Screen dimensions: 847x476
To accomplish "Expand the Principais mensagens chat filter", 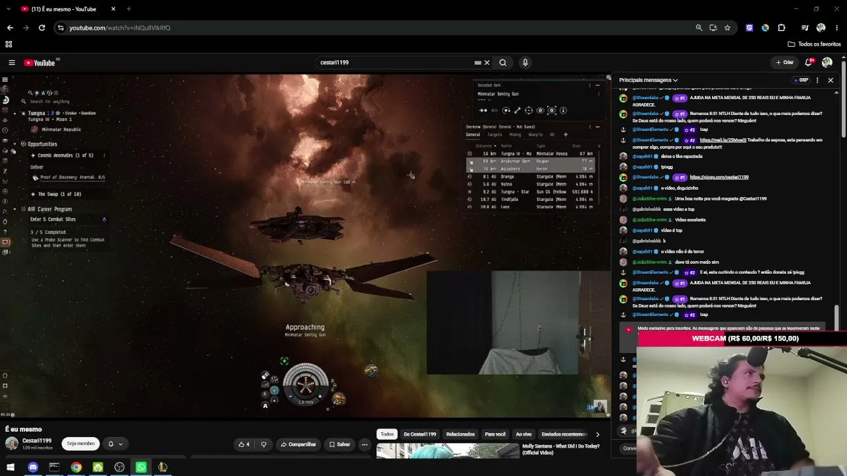I will [x=648, y=80].
